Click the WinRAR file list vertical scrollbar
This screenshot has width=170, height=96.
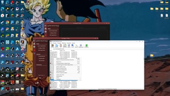pyautogui.click(x=144, y=69)
